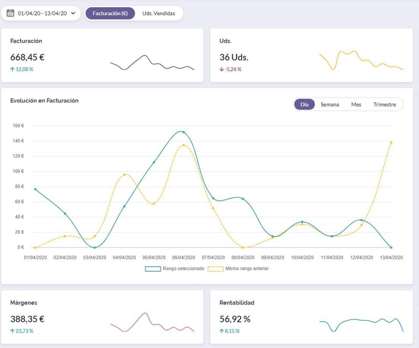The image size is (419, 348).
Task: Click the selected-range point on 01/04/2020
Action: point(35,189)
